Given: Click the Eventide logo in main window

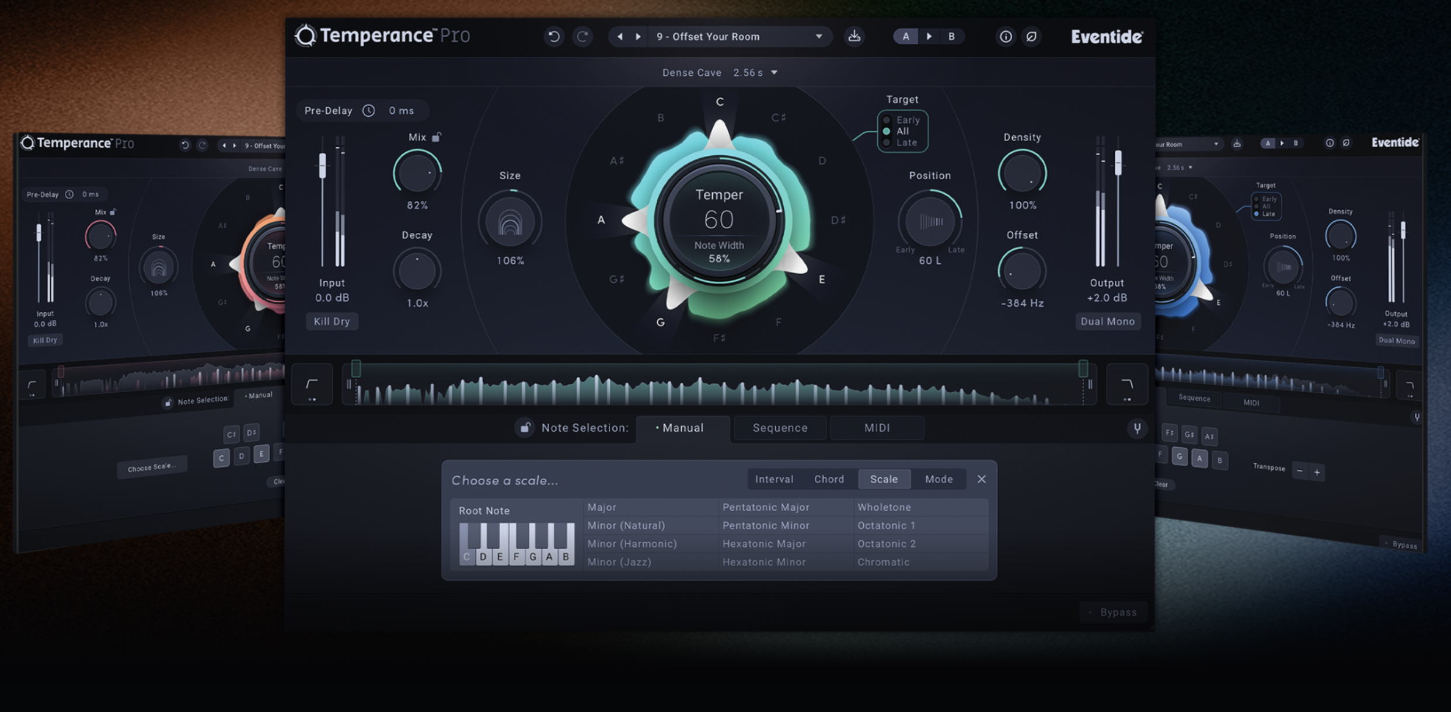Looking at the screenshot, I should pyautogui.click(x=1107, y=37).
